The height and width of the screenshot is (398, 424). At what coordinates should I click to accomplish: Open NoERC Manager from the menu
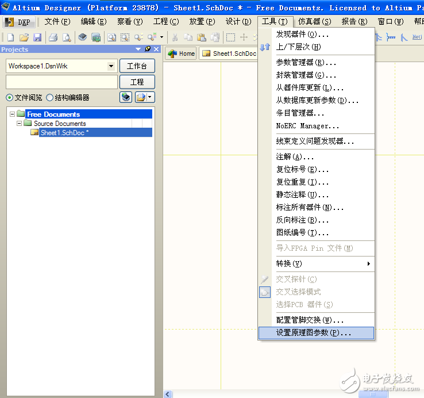[x=317, y=126]
